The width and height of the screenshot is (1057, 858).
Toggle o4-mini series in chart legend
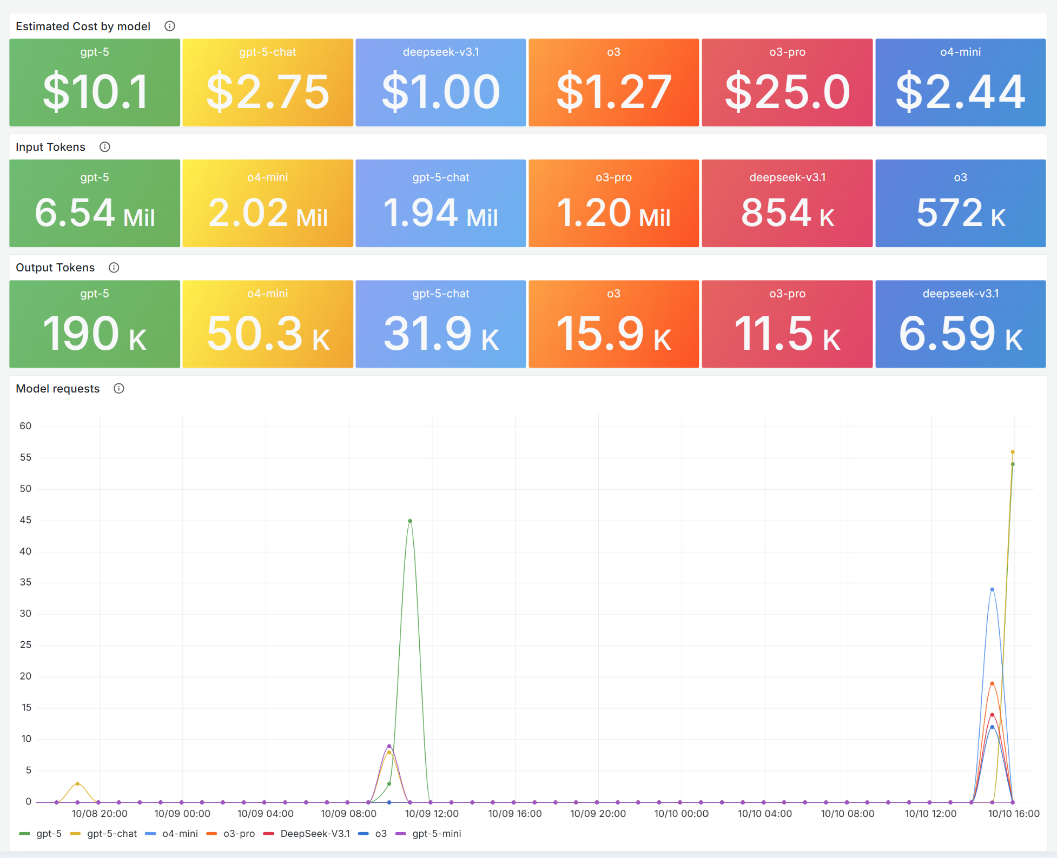click(x=180, y=834)
